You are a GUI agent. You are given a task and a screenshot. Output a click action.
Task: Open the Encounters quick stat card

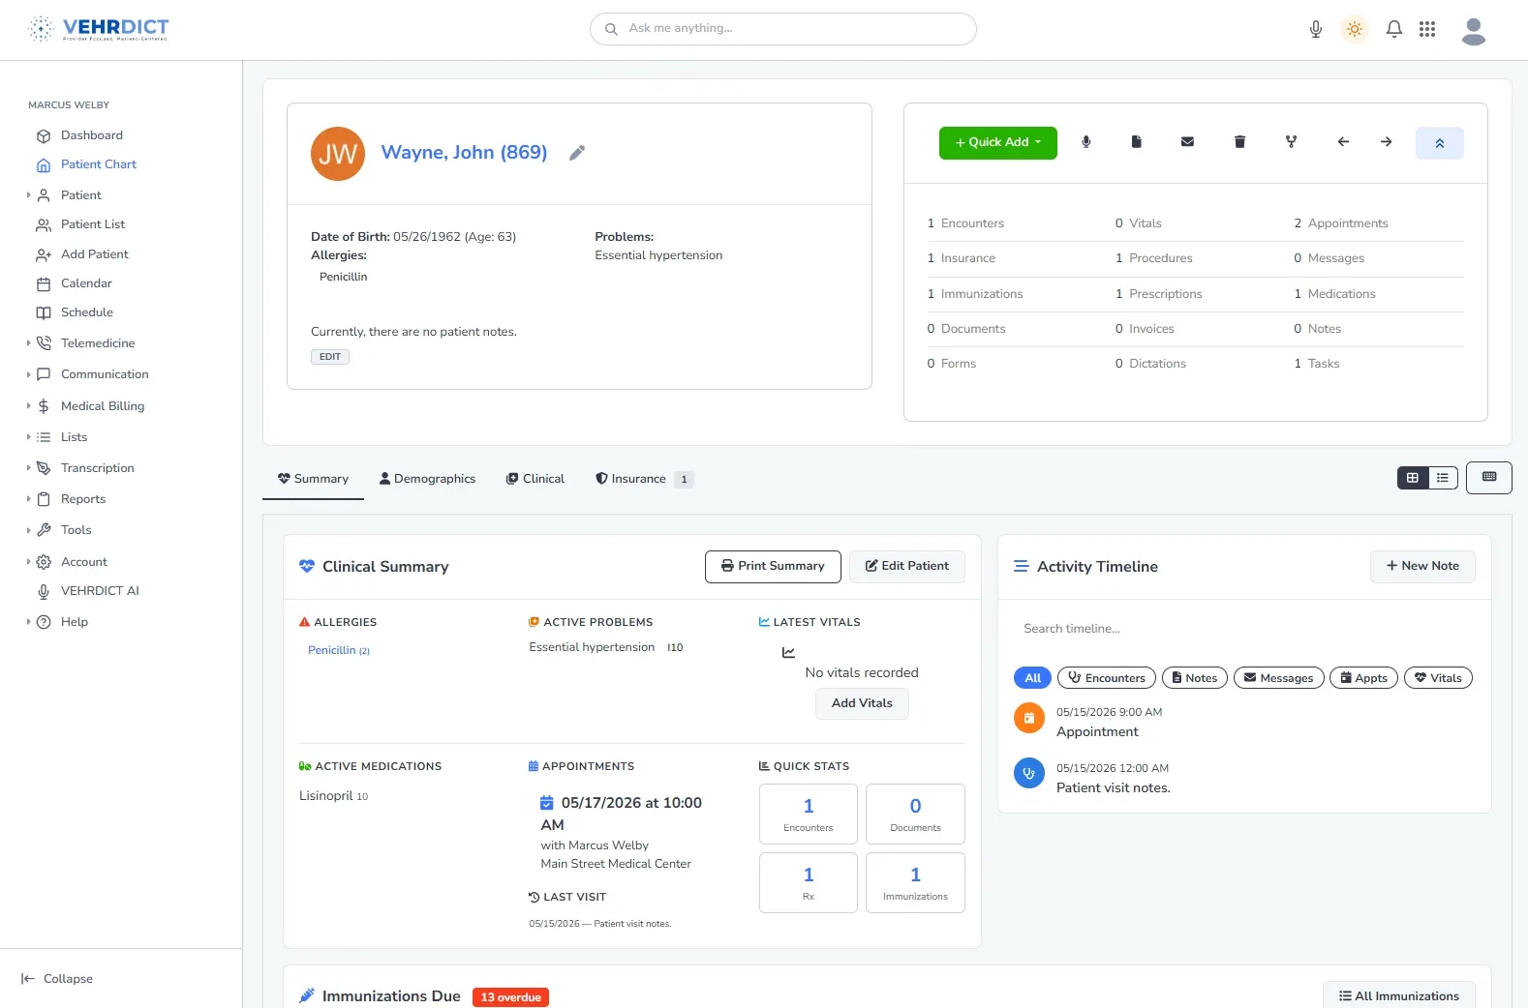pos(809,815)
